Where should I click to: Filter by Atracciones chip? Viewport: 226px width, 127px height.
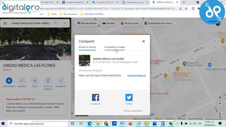pos(130,23)
